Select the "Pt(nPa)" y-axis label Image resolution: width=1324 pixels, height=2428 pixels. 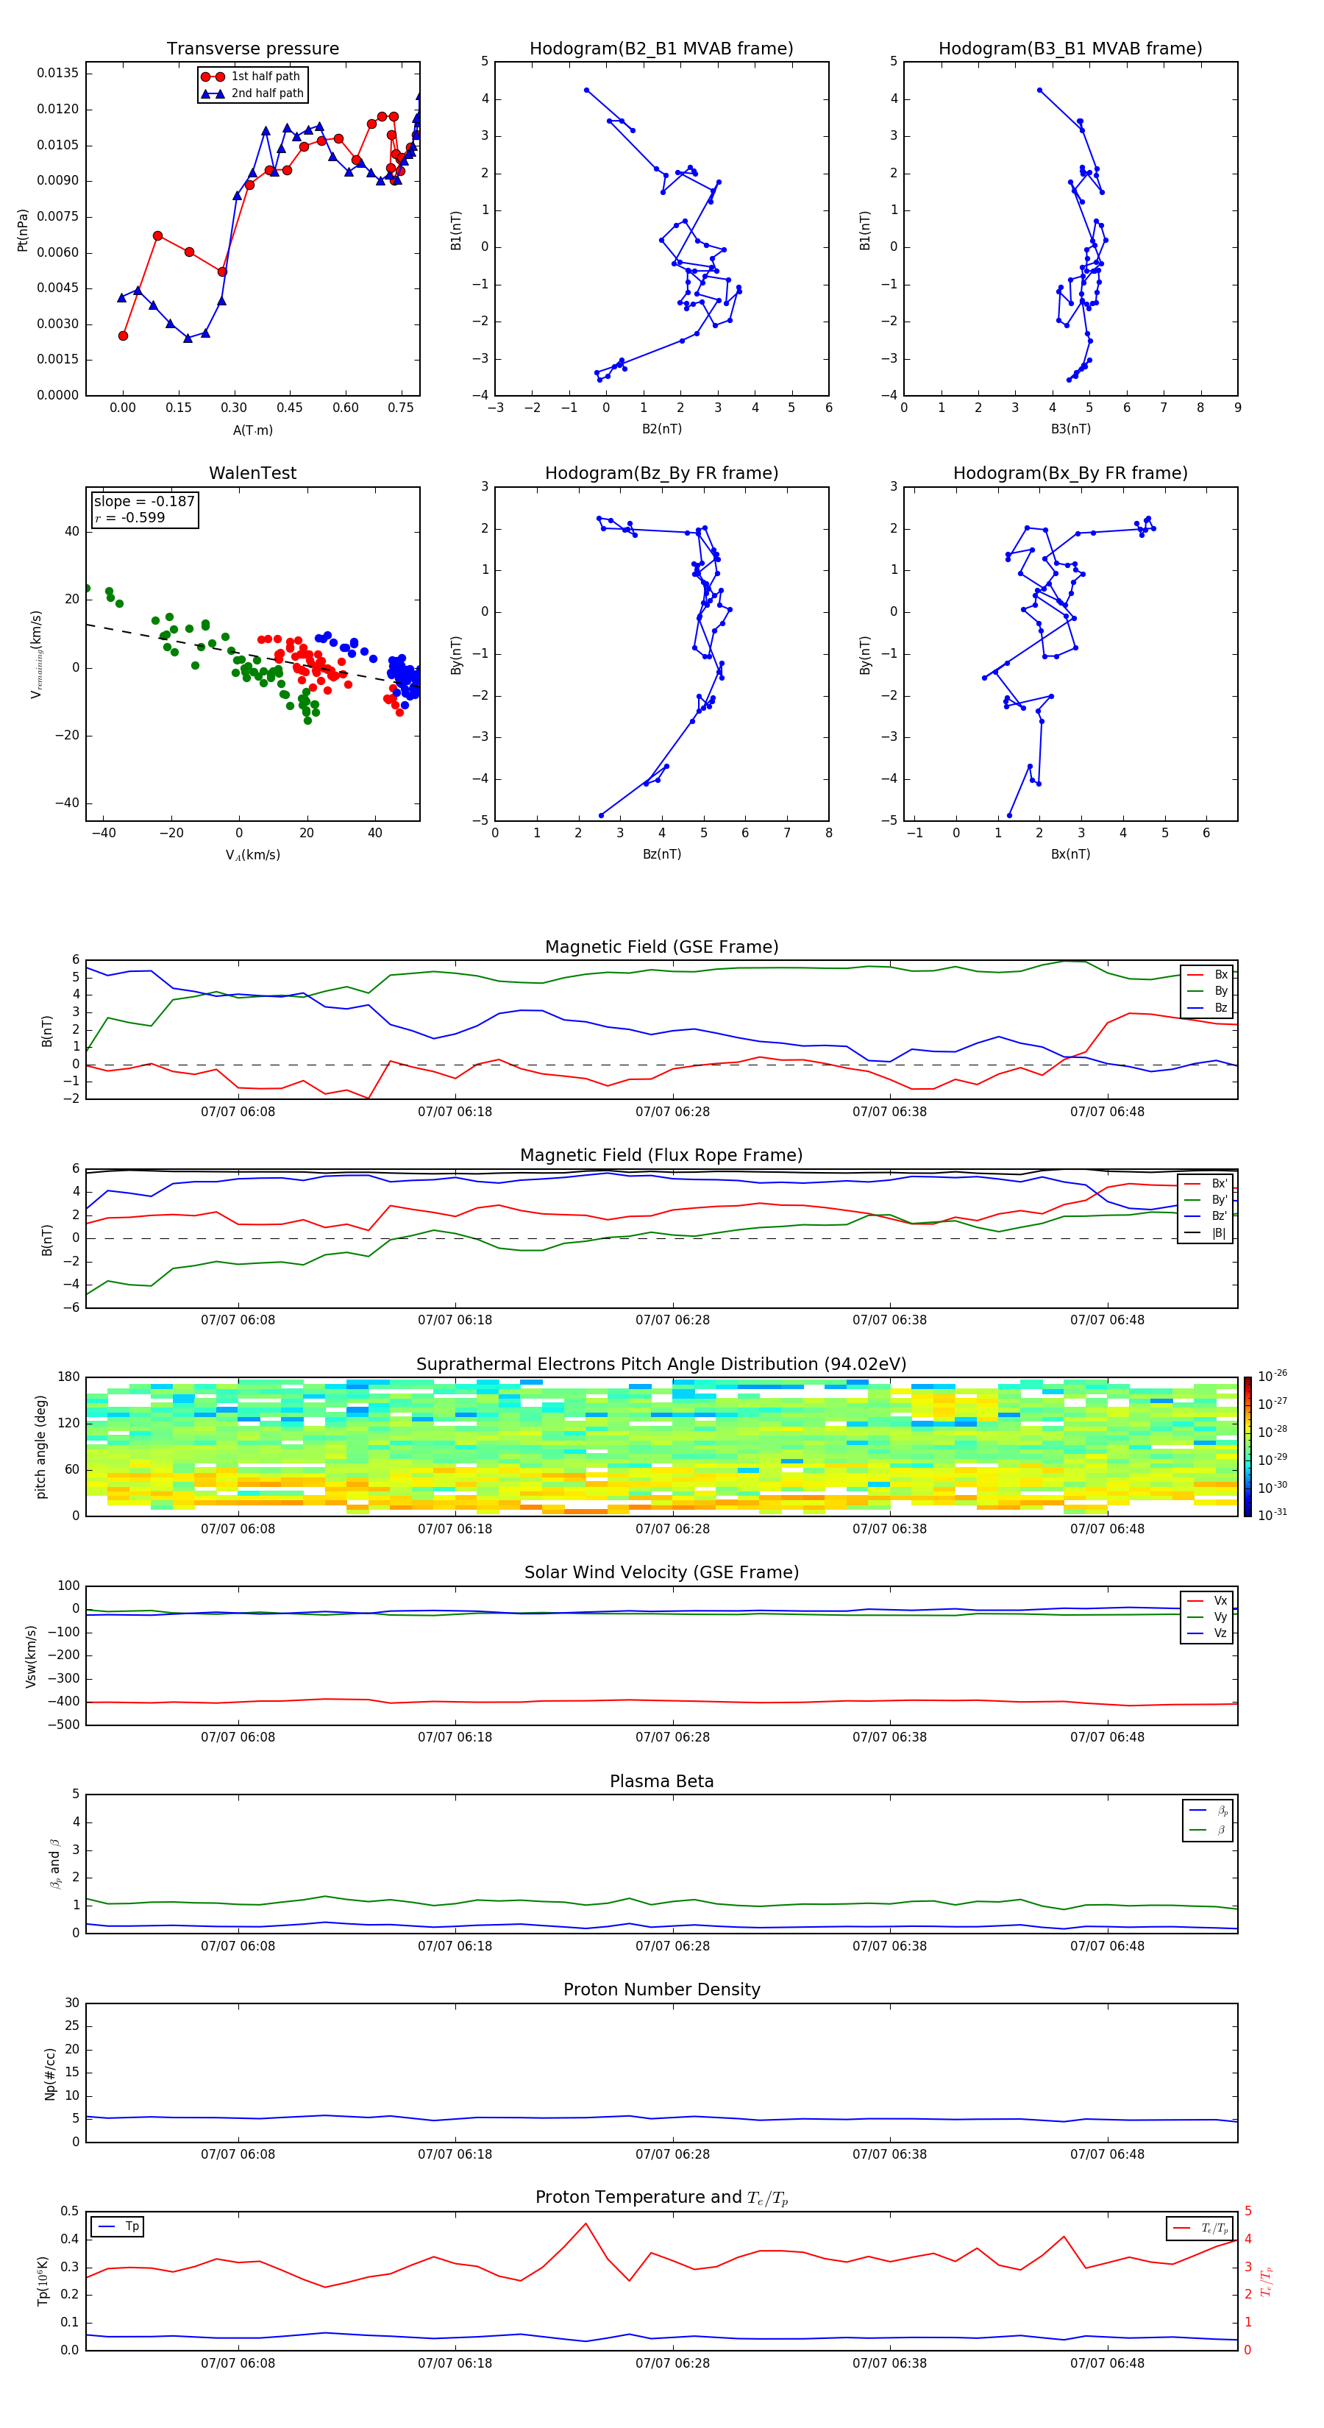click(23, 230)
